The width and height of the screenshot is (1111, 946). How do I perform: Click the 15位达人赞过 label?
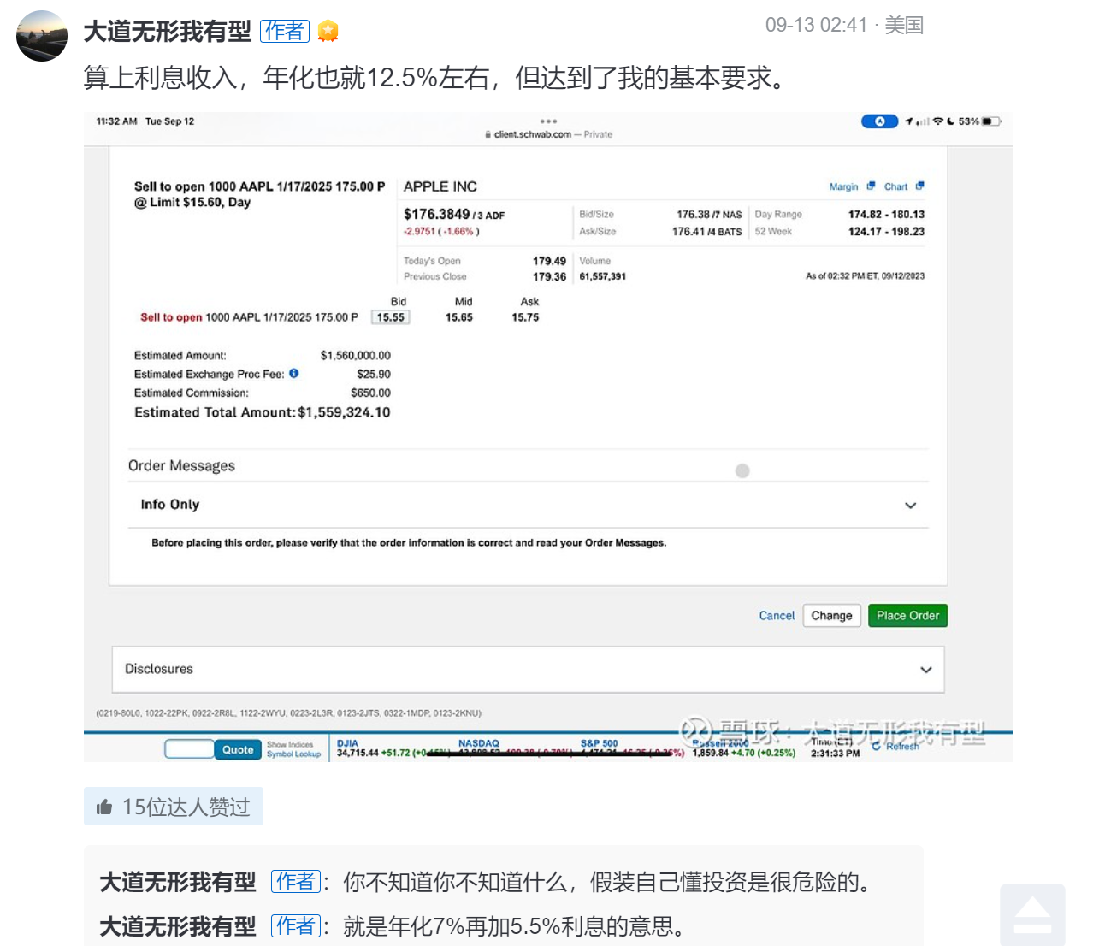coord(186,807)
